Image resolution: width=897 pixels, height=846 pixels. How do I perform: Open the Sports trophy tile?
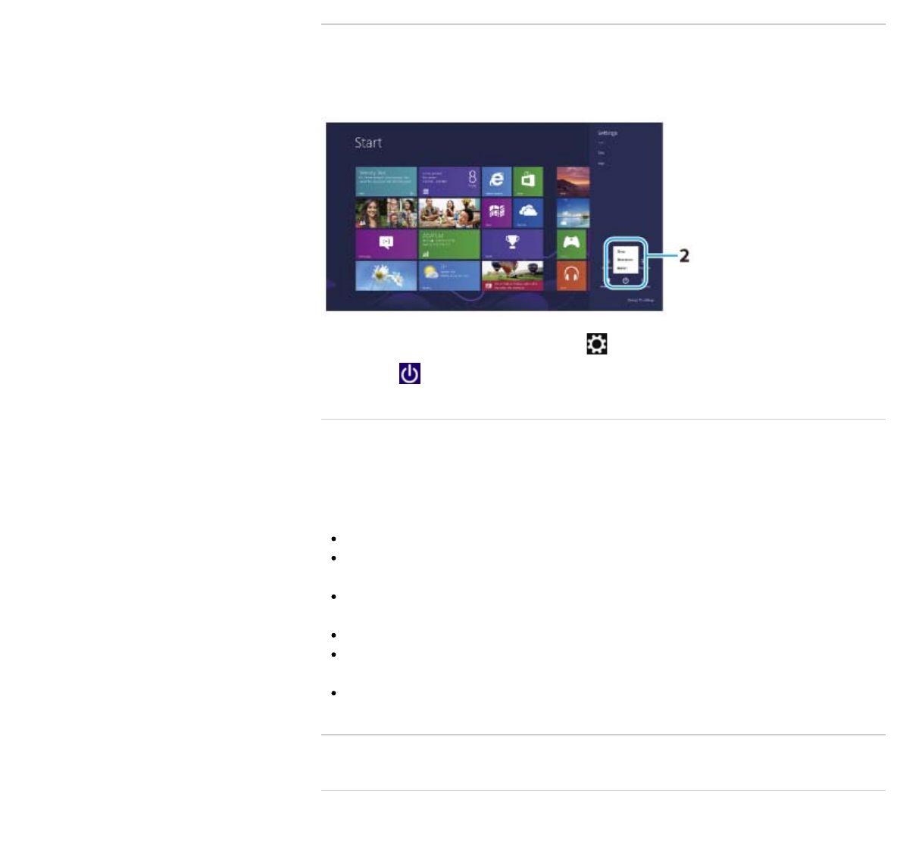[x=513, y=244]
